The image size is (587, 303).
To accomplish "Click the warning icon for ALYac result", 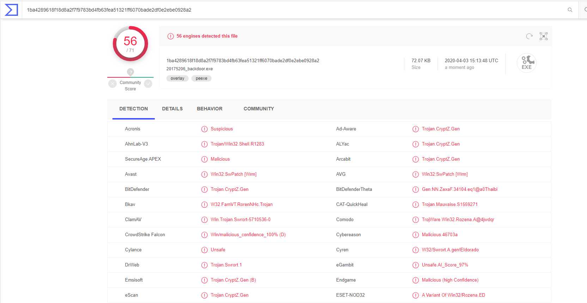I will (416, 144).
